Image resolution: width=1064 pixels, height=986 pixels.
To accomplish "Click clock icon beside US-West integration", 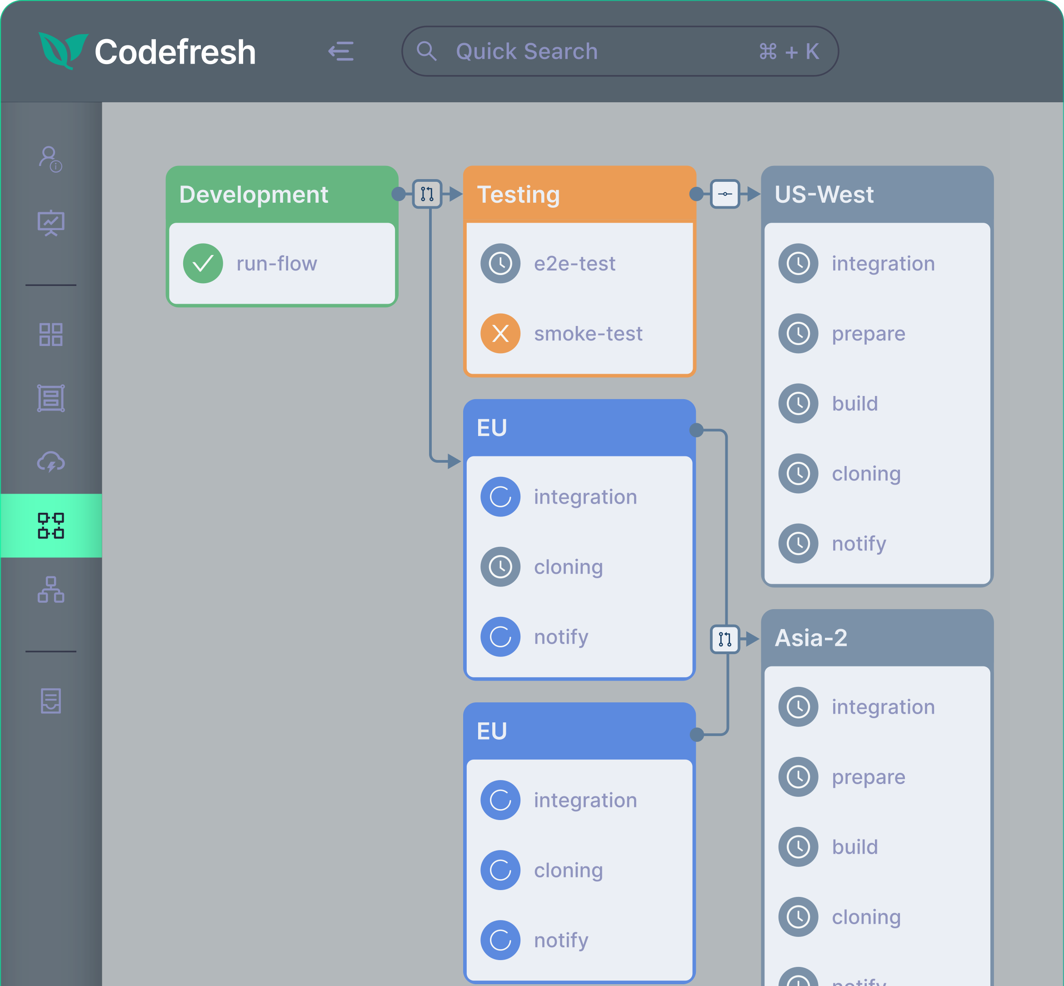I will [x=798, y=264].
